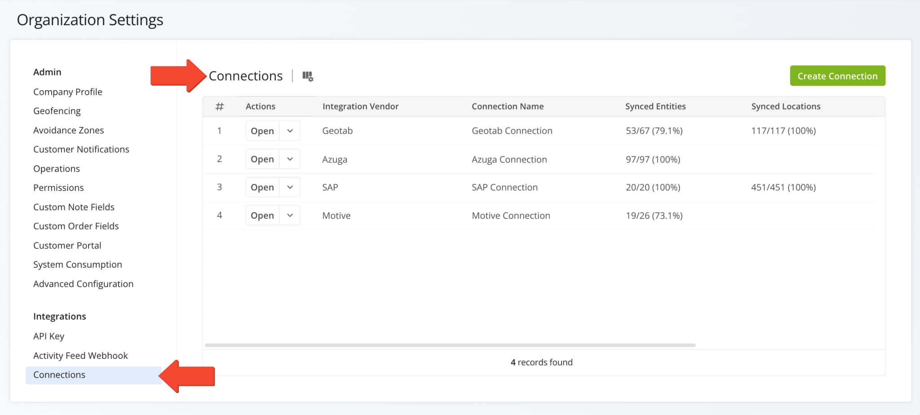Navigate to Permissions in the sidebar
Viewport: 920px width, 415px height.
58,188
